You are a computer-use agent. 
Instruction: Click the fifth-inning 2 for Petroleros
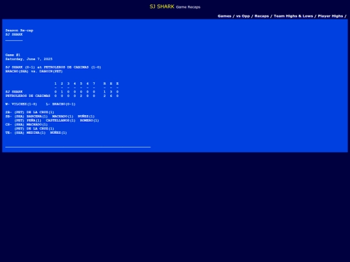coord(81,96)
